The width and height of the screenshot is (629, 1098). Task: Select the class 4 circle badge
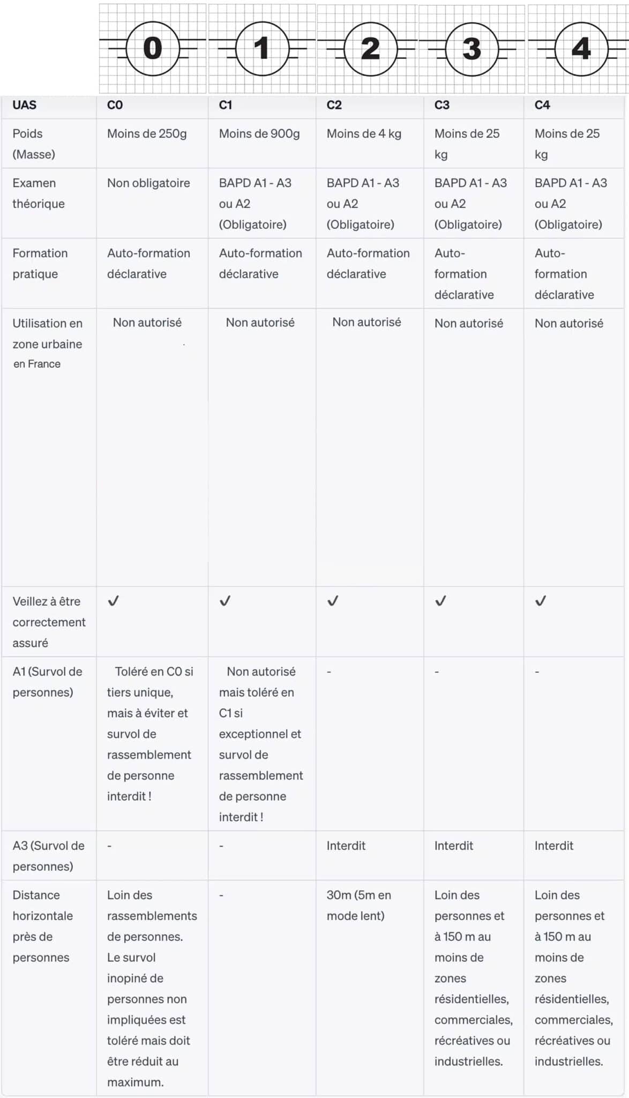pos(581,49)
